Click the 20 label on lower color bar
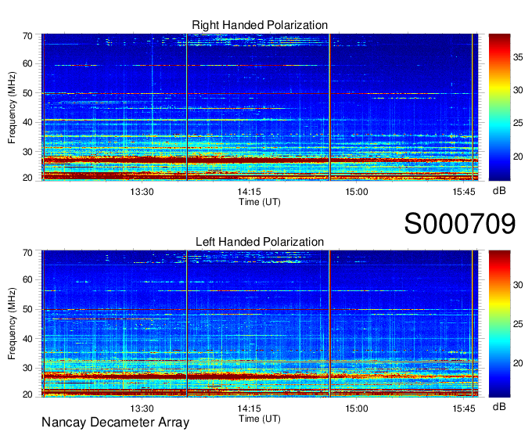 518,363
